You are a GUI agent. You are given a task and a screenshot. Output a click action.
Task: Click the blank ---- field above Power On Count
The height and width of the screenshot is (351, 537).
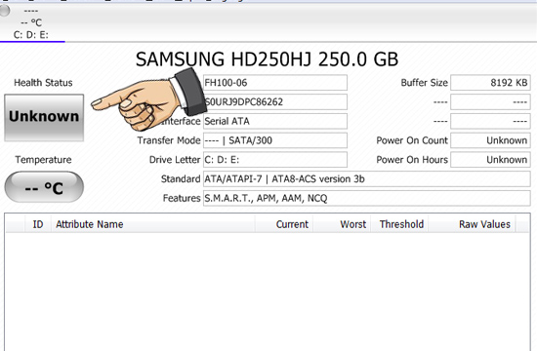pyautogui.click(x=490, y=121)
